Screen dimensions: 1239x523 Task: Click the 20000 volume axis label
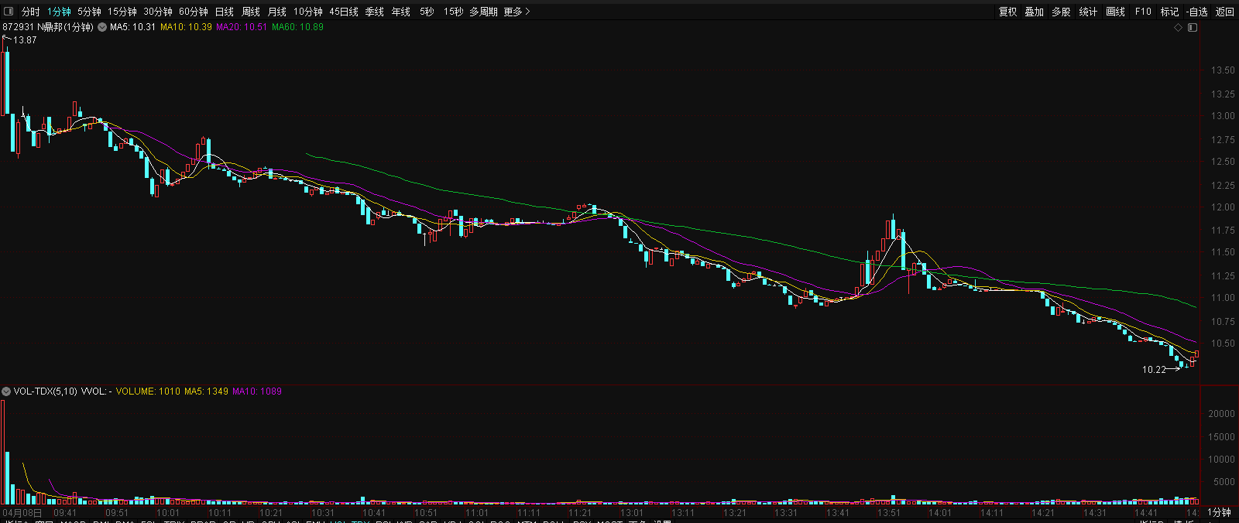pos(1221,414)
